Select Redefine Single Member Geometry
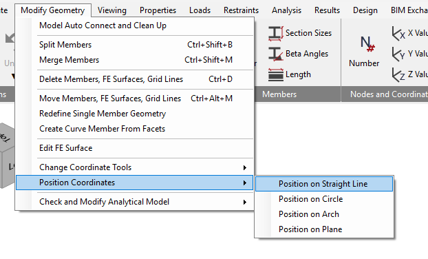 pyautogui.click(x=135, y=114)
